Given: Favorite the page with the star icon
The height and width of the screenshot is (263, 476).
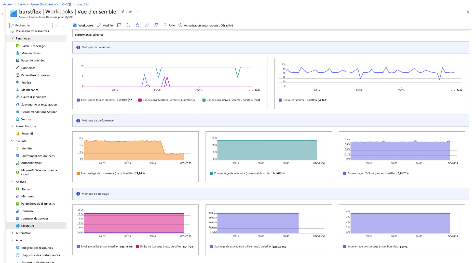Looking at the screenshot, I should (130, 12).
